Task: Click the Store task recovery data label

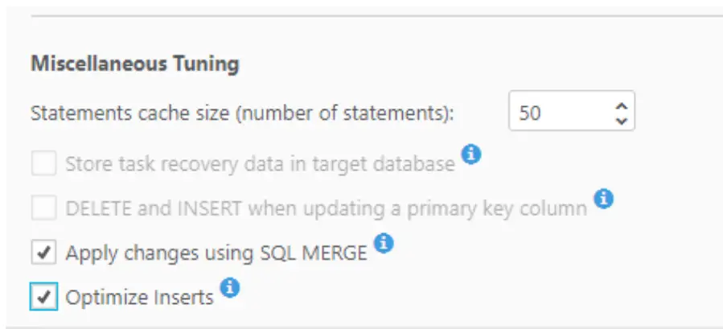Action: tap(260, 165)
